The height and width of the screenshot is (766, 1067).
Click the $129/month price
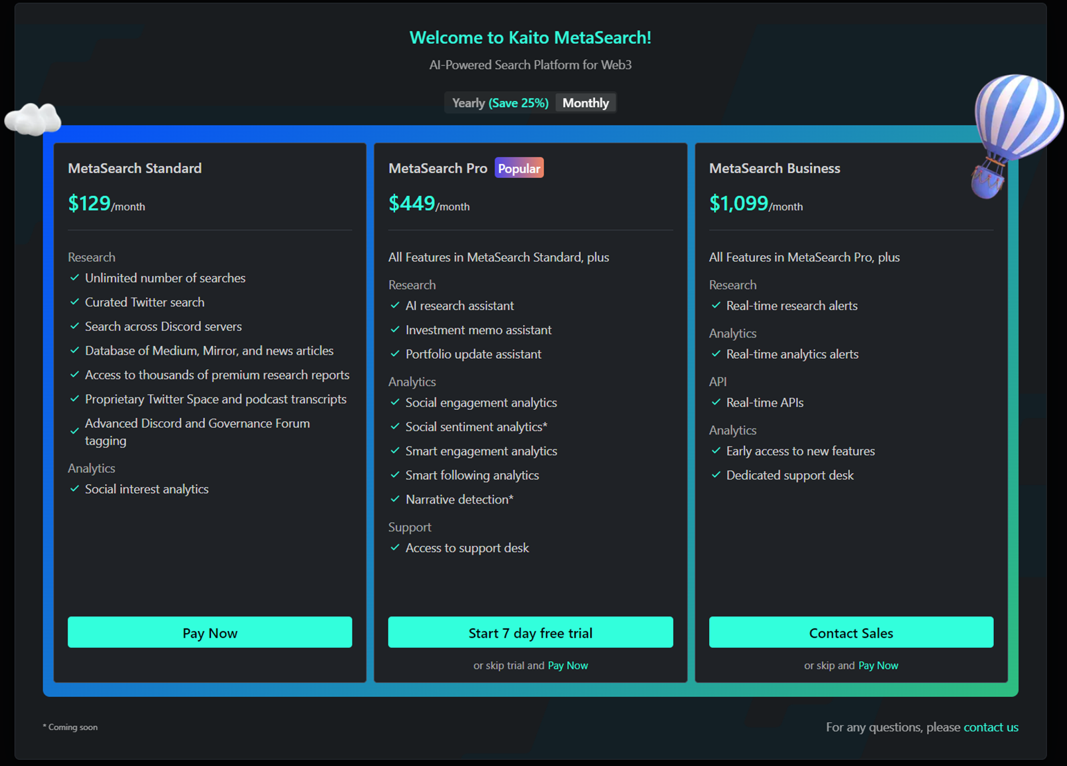(x=106, y=203)
